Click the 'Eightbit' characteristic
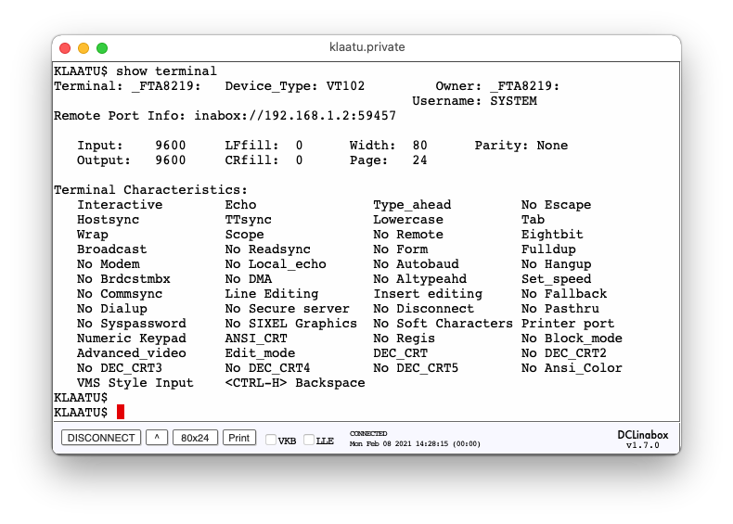Viewport: 733px width, 524px height. point(552,235)
